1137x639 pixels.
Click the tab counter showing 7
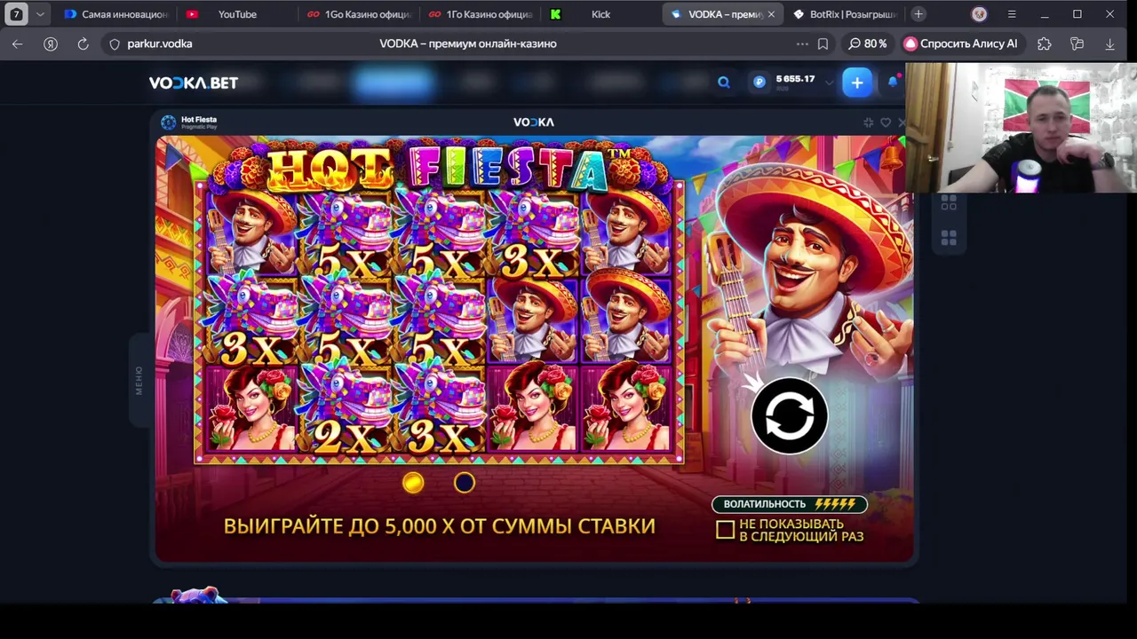16,14
